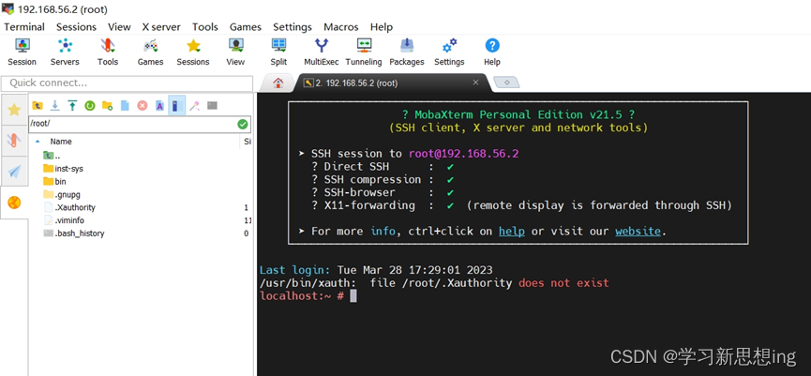
Task: Select the .bash_history file
Action: click(x=74, y=233)
